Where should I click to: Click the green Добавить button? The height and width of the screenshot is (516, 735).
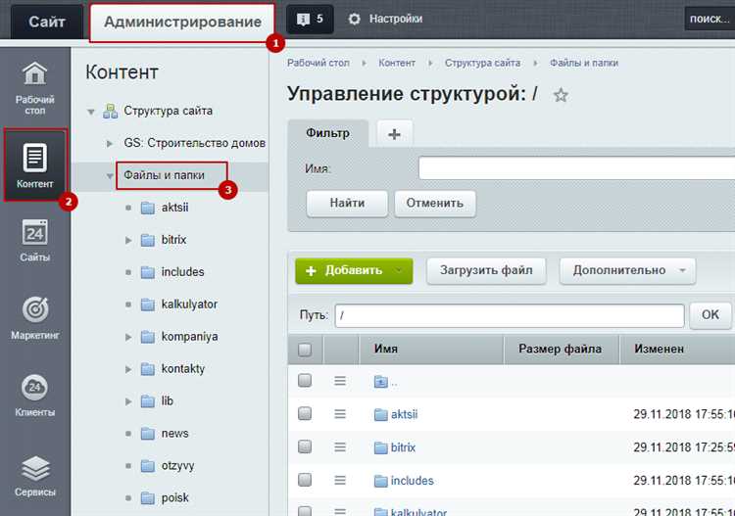pyautogui.click(x=354, y=270)
